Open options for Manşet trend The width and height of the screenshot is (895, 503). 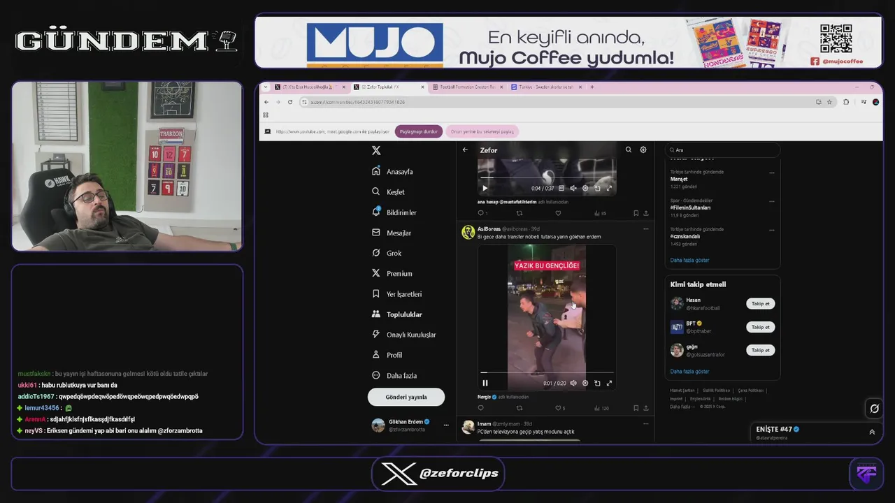tap(772, 173)
